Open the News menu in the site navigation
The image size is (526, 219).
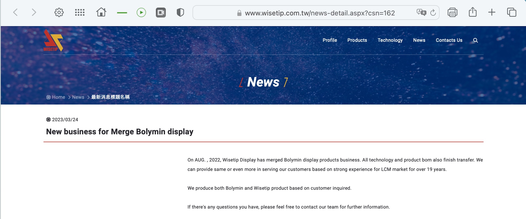point(419,40)
